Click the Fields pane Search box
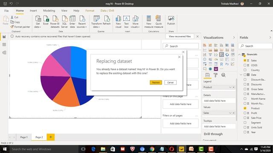This screenshot has height=153, width=273. pyautogui.click(x=255, y=46)
